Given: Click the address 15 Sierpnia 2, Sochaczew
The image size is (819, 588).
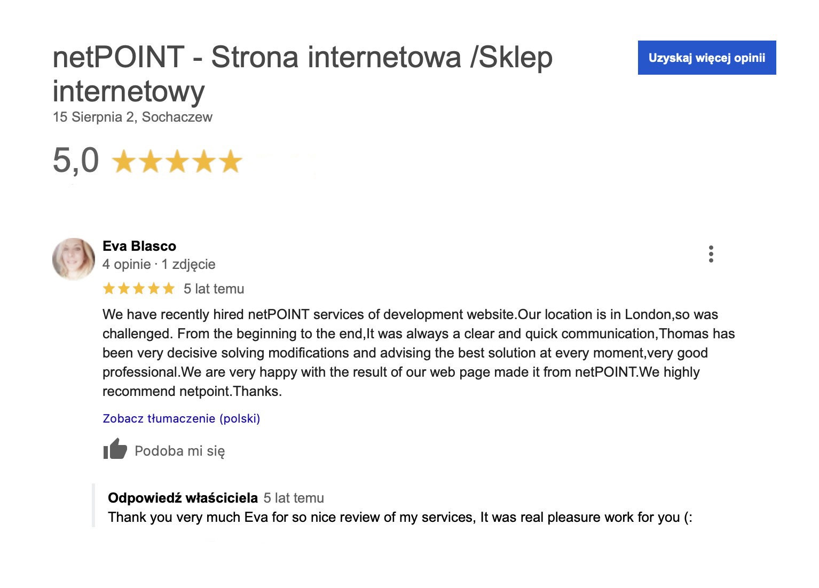Looking at the screenshot, I should click(132, 117).
